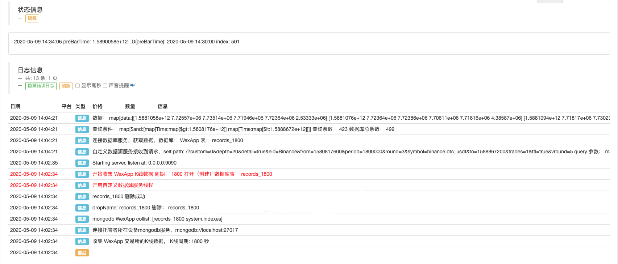The height and width of the screenshot is (264, 618).
Task: Click the 隐藏错误日志 button
Action: pyautogui.click(x=41, y=86)
